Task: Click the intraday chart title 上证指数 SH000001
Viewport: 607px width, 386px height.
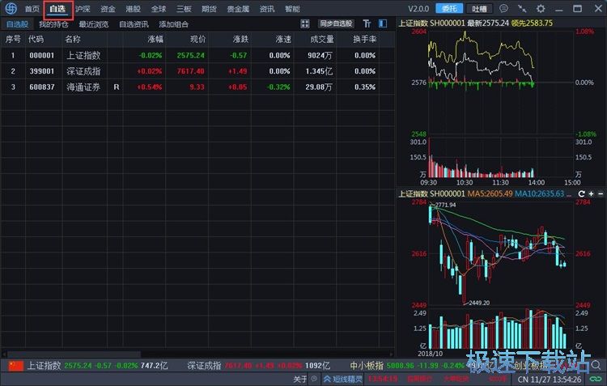Action: click(431, 23)
